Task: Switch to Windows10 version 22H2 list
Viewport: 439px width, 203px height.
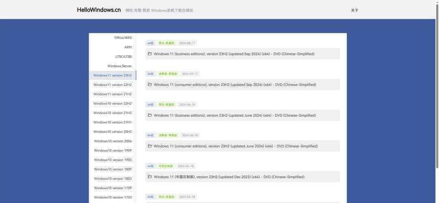Action: 112,103
